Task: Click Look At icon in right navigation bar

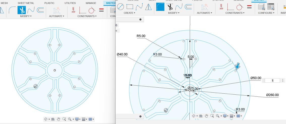Action: coord(201,116)
